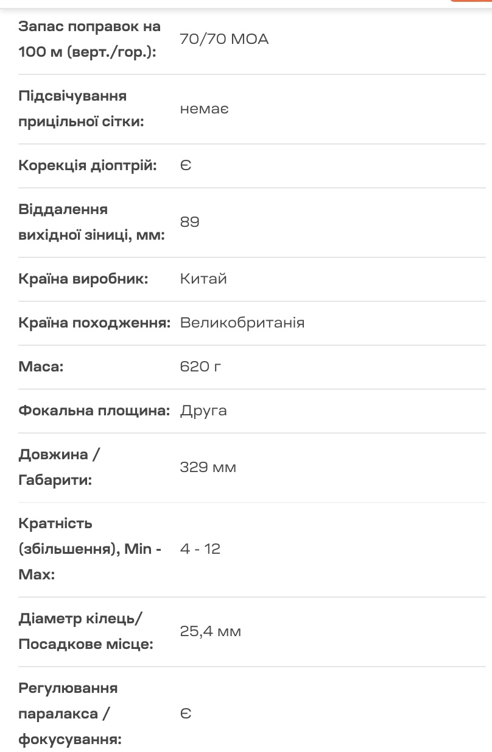Viewport: 492px width, 752px height.
Task: Click the '329 мм' length value
Action: pyautogui.click(x=208, y=468)
